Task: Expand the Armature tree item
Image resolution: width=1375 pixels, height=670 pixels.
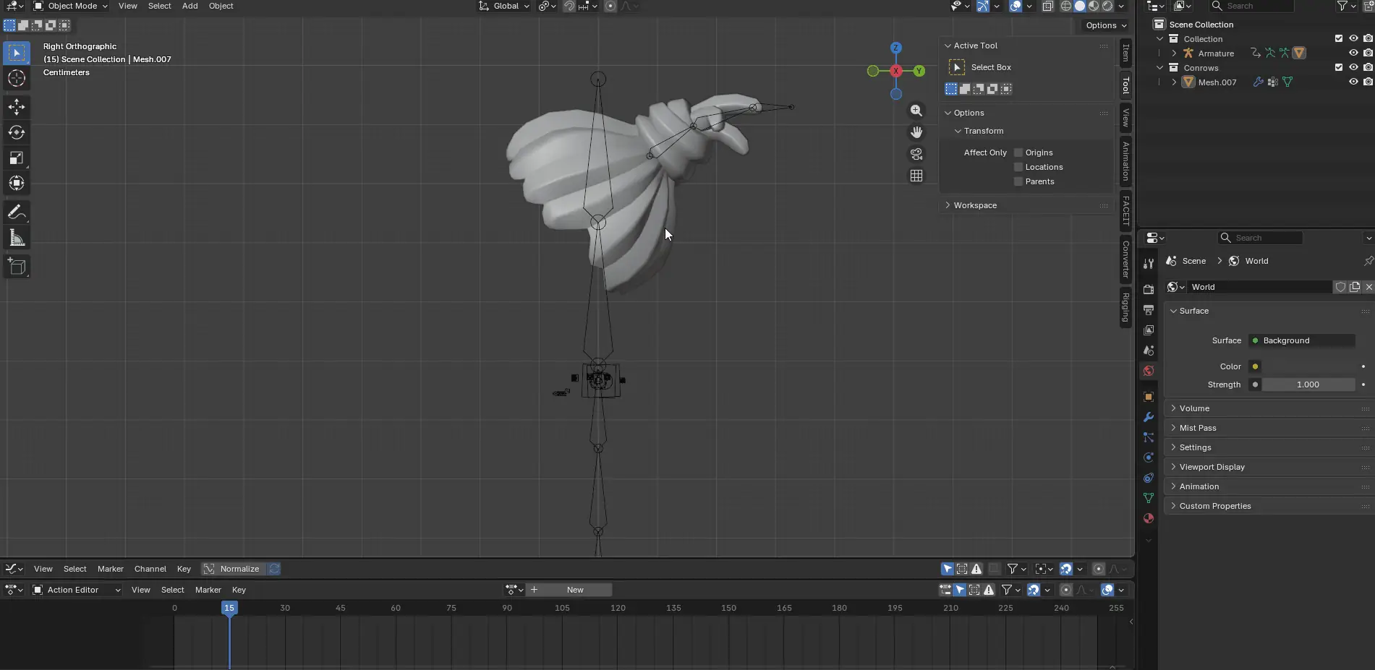Action: point(1174,53)
